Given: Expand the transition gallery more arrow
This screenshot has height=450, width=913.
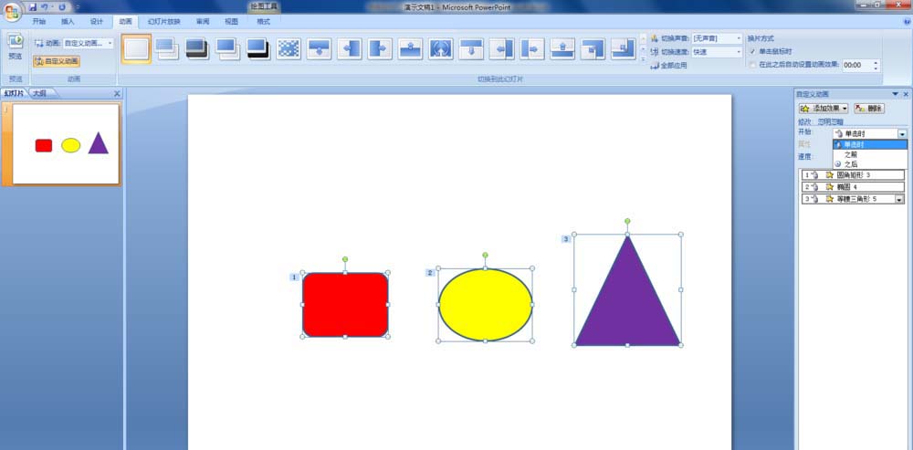Looking at the screenshot, I should click(x=643, y=58).
